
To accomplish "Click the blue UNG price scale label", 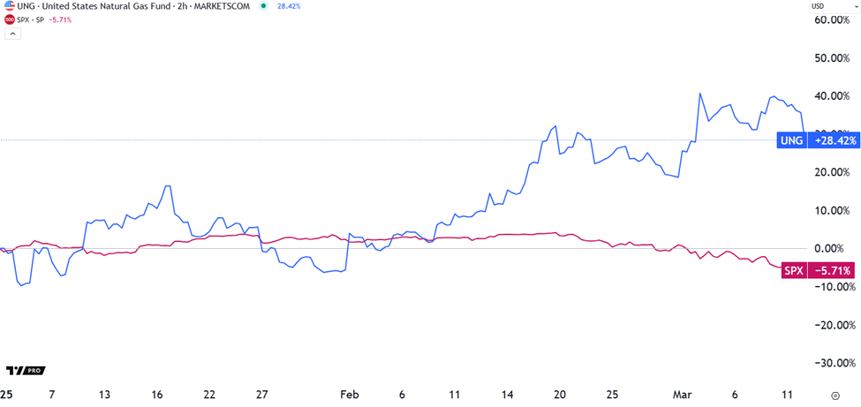I will [x=791, y=140].
